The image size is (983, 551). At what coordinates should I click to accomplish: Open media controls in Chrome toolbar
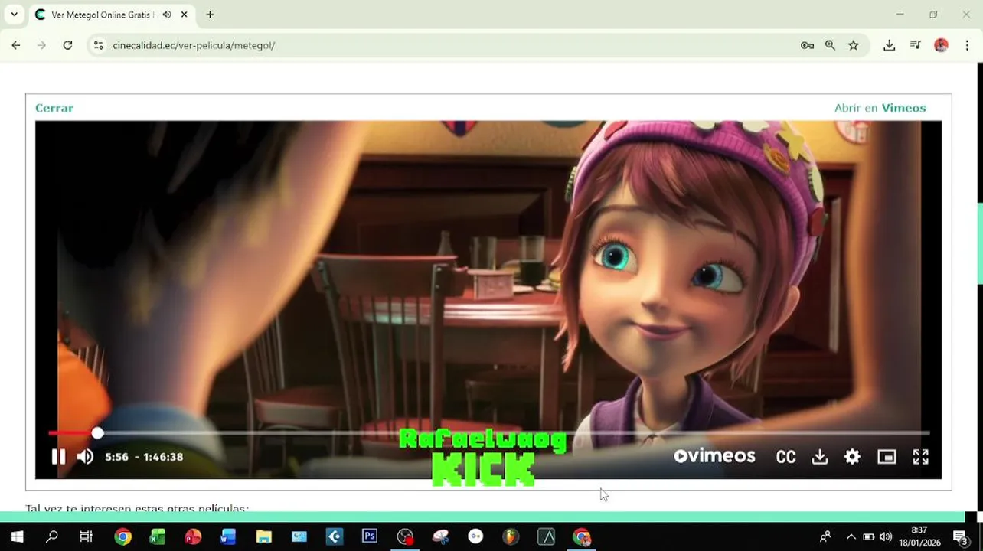coord(915,45)
